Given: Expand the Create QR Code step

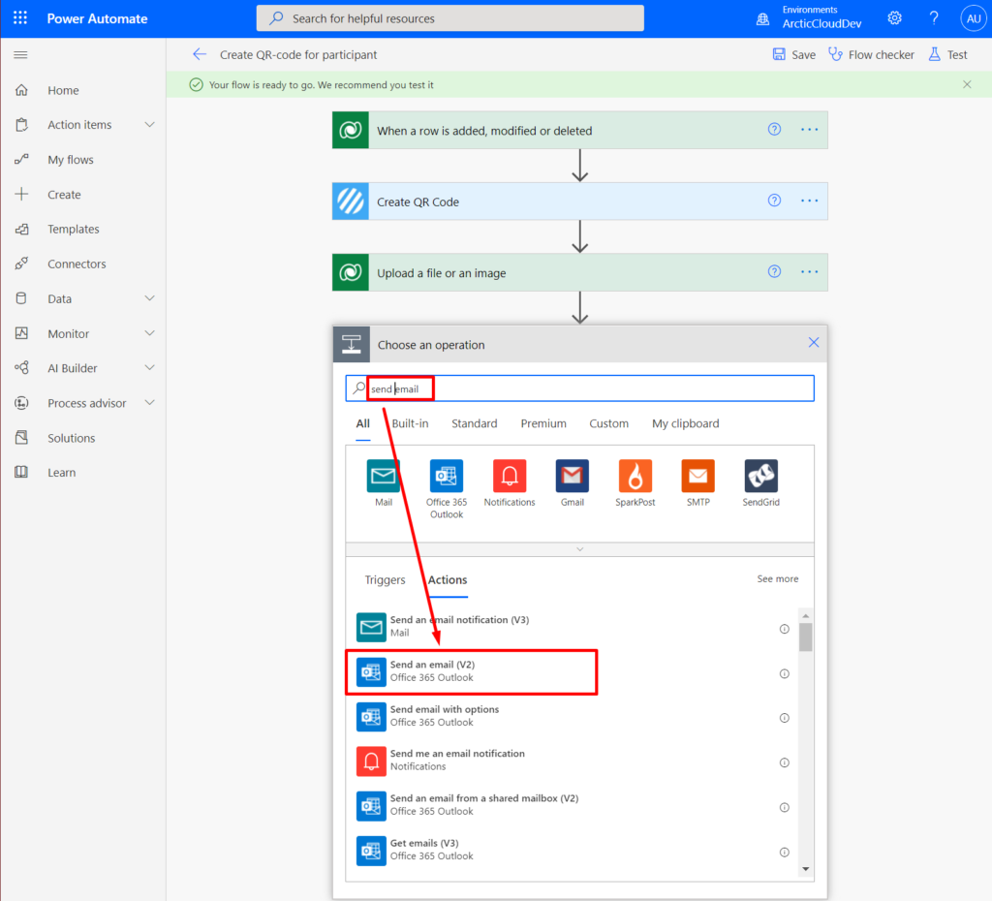Looking at the screenshot, I should pos(579,202).
